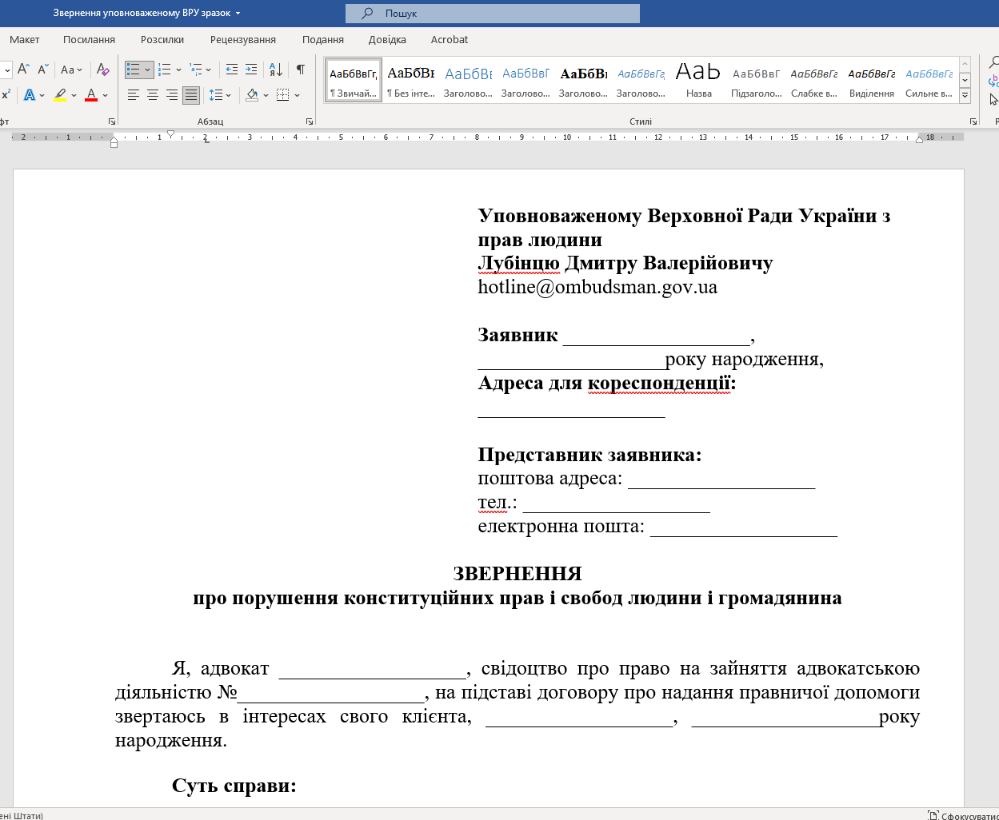This screenshot has width=999, height=820.
Task: Open the Change Case dropdown
Action: 70,70
